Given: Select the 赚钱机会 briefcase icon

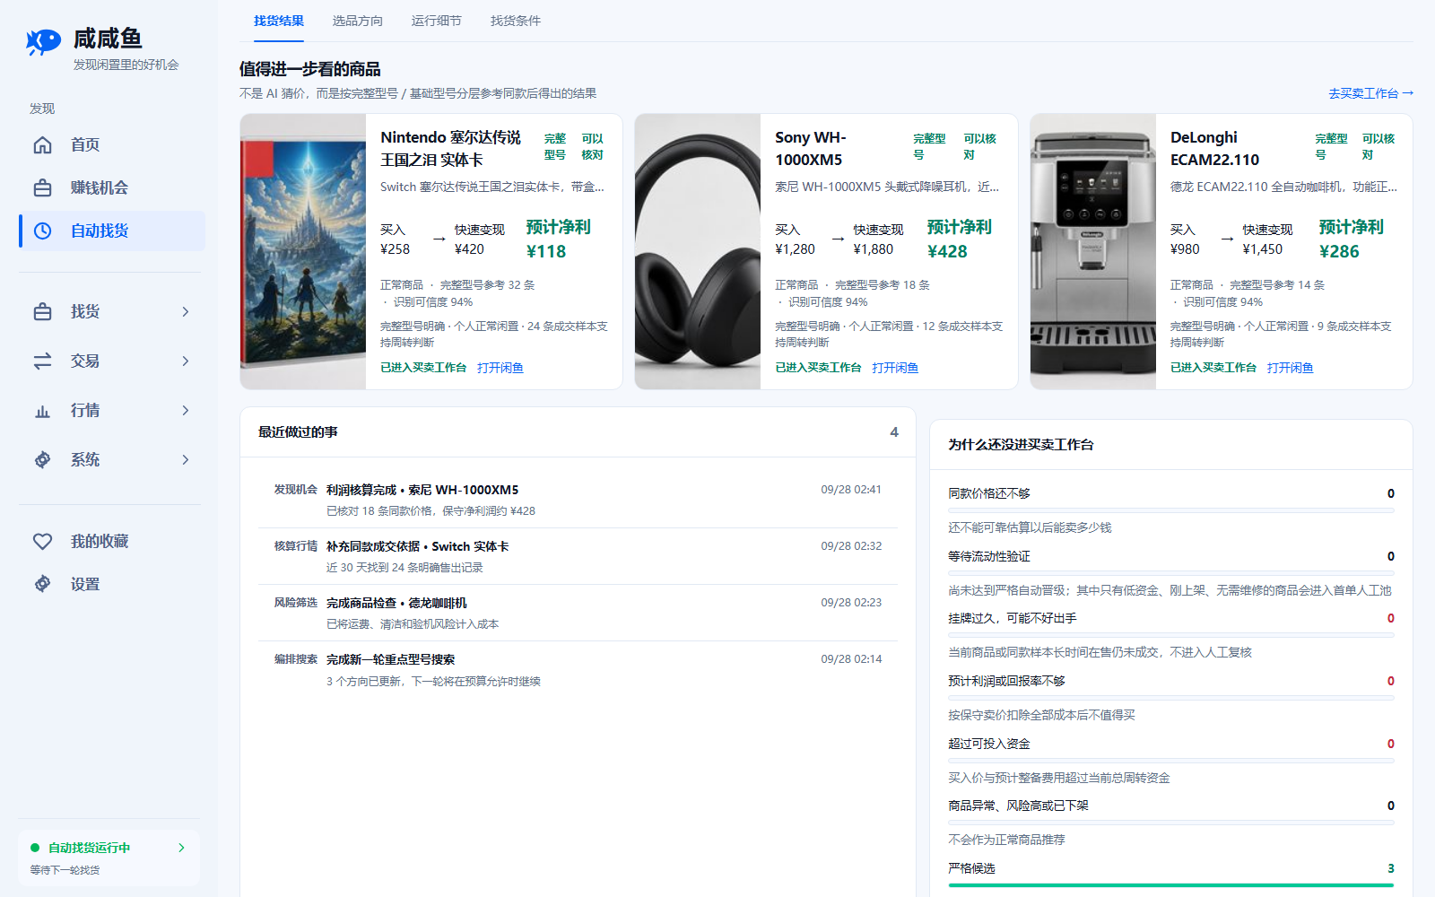Looking at the screenshot, I should [42, 187].
